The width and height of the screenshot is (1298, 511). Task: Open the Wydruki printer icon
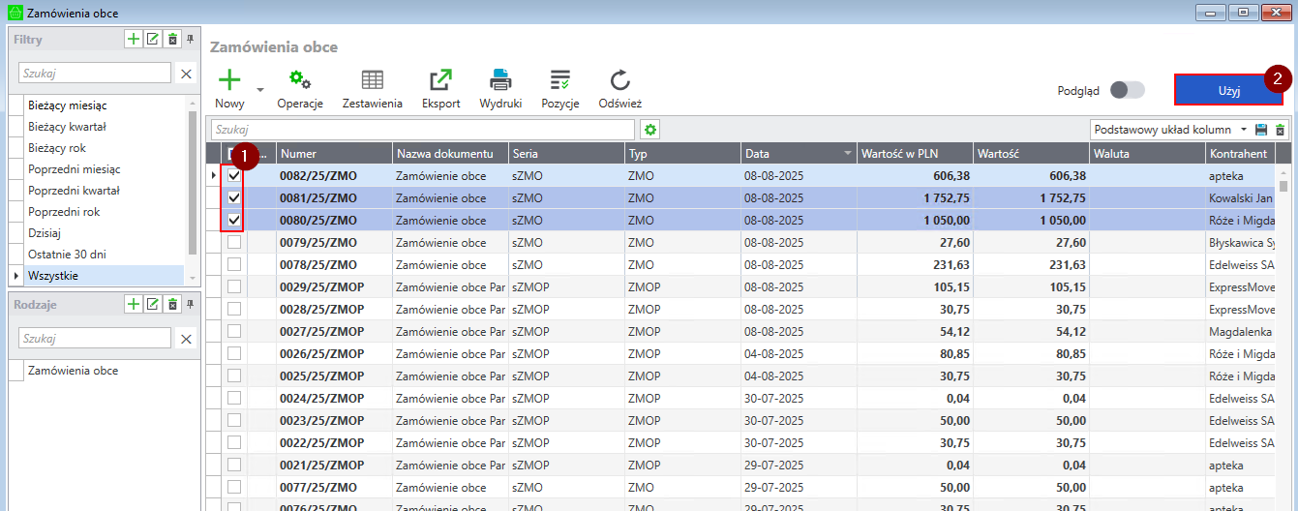coord(500,81)
